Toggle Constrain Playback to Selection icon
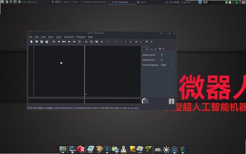 [x=86, y=41]
